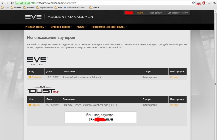
Task: Open the Language: Русский dropdown
Action: click(x=178, y=13)
